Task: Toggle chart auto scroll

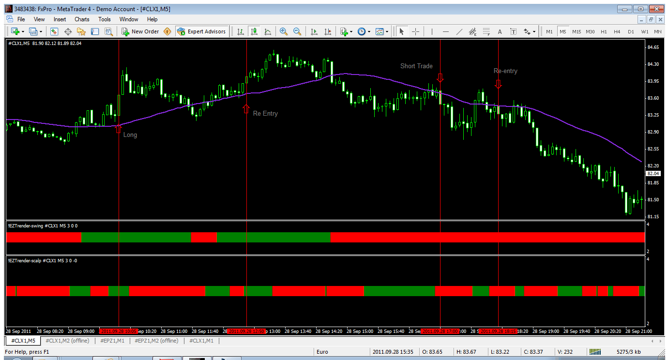Action: pos(314,31)
